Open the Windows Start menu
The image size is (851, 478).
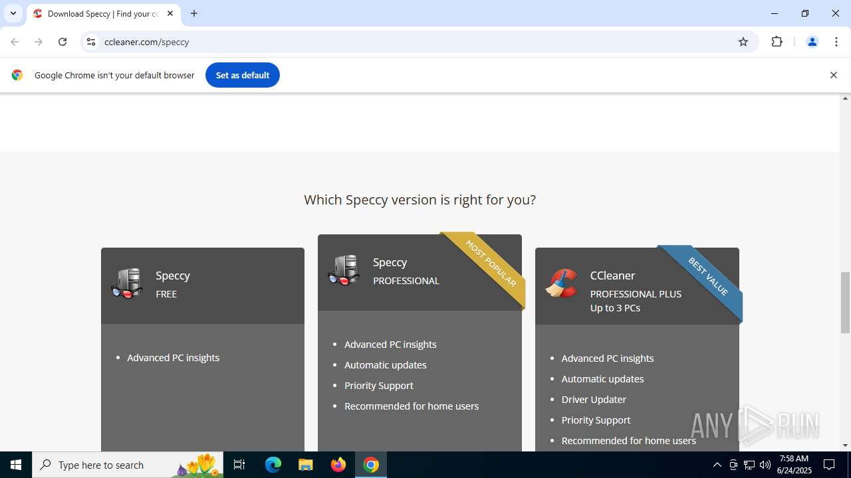click(x=16, y=465)
